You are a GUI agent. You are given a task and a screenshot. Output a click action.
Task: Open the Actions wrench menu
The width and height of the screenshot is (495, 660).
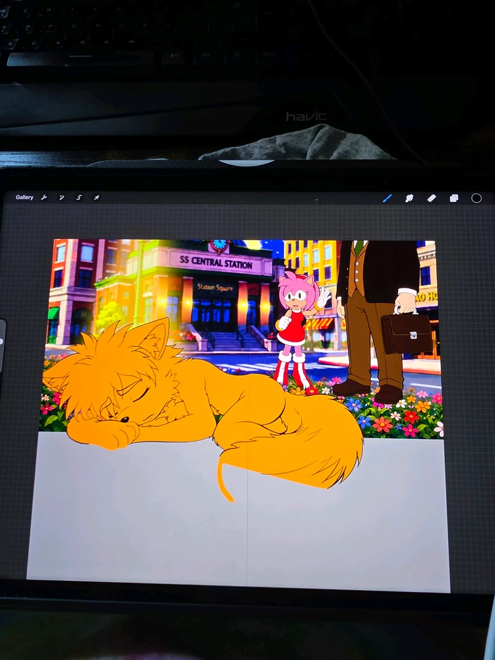(44, 197)
